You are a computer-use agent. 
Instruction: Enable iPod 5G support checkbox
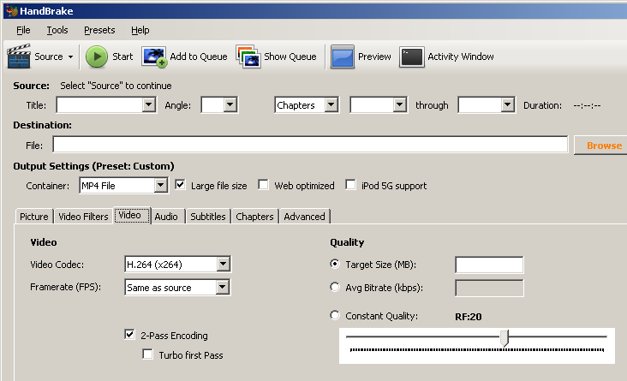[350, 185]
